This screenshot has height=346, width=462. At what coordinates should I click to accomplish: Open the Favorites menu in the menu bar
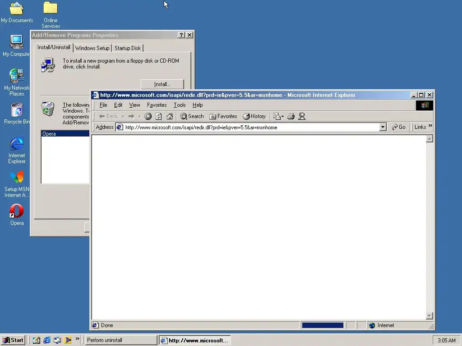(157, 105)
